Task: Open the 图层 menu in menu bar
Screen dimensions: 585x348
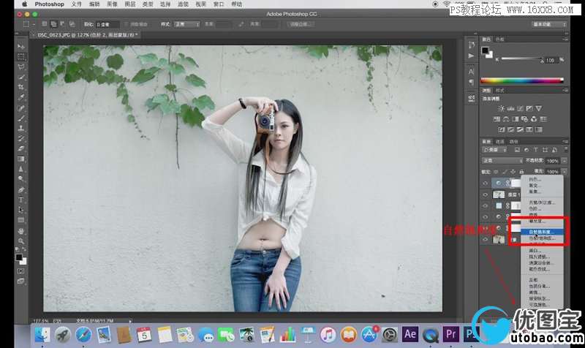Action: (x=130, y=4)
